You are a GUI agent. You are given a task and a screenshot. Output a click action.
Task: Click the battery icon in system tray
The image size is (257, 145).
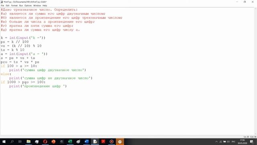tap(224, 141)
